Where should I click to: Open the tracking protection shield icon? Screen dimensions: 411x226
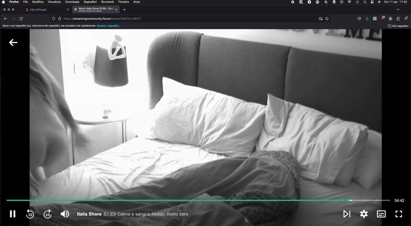(x=54, y=19)
